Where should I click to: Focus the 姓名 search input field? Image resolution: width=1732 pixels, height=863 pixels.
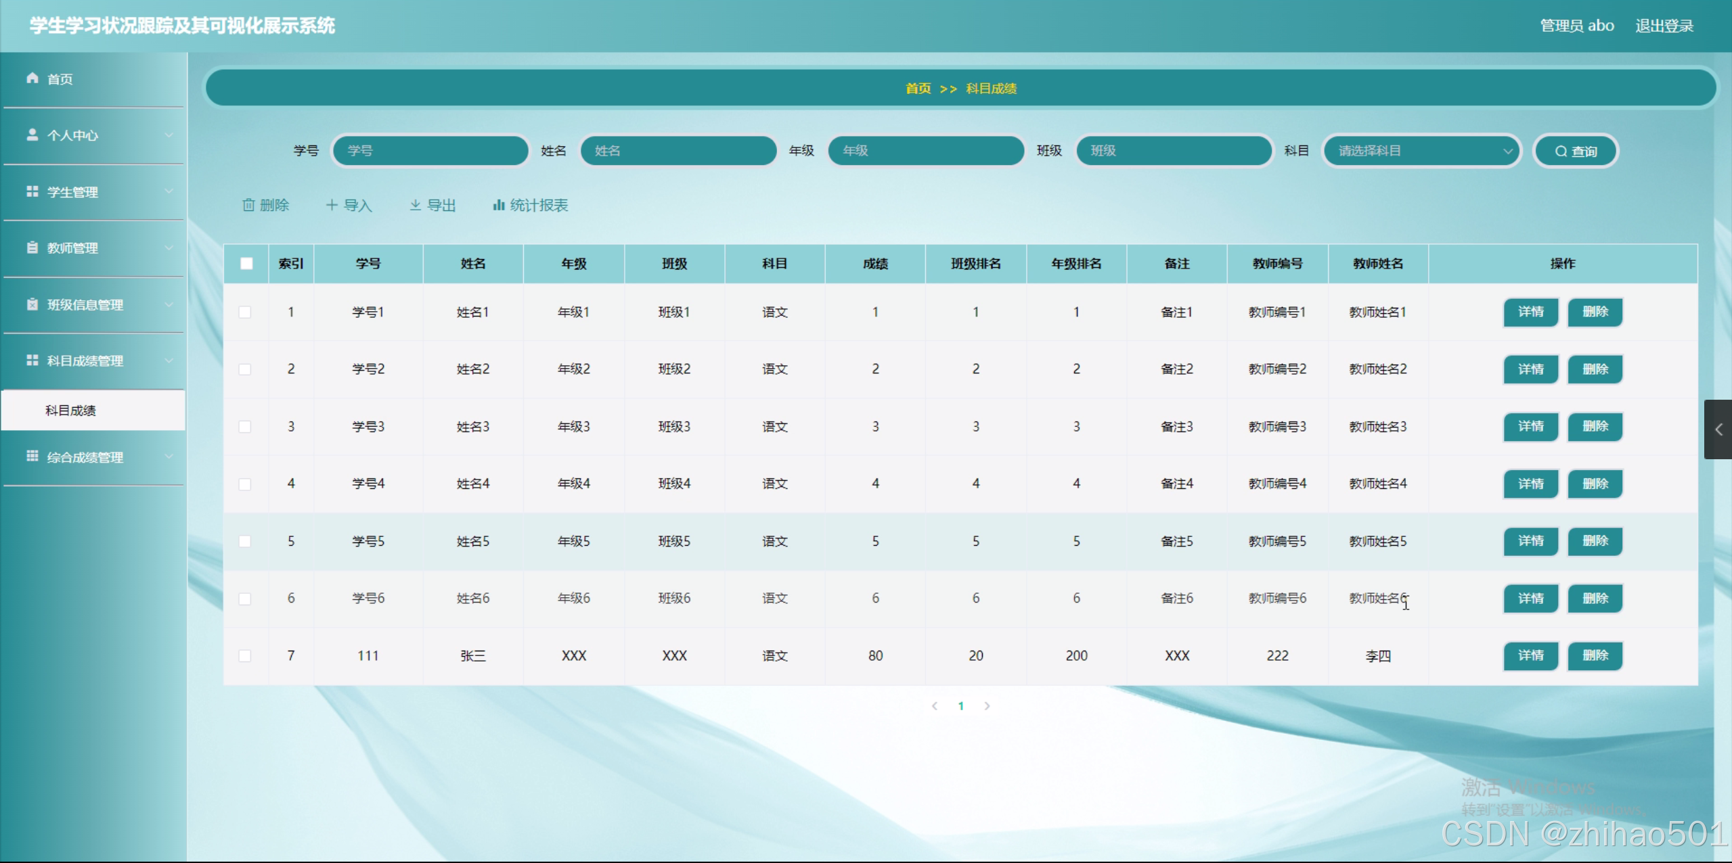(678, 151)
